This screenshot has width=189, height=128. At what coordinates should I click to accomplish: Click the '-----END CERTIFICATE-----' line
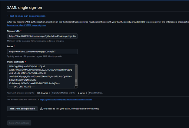[x=22, y=87]
